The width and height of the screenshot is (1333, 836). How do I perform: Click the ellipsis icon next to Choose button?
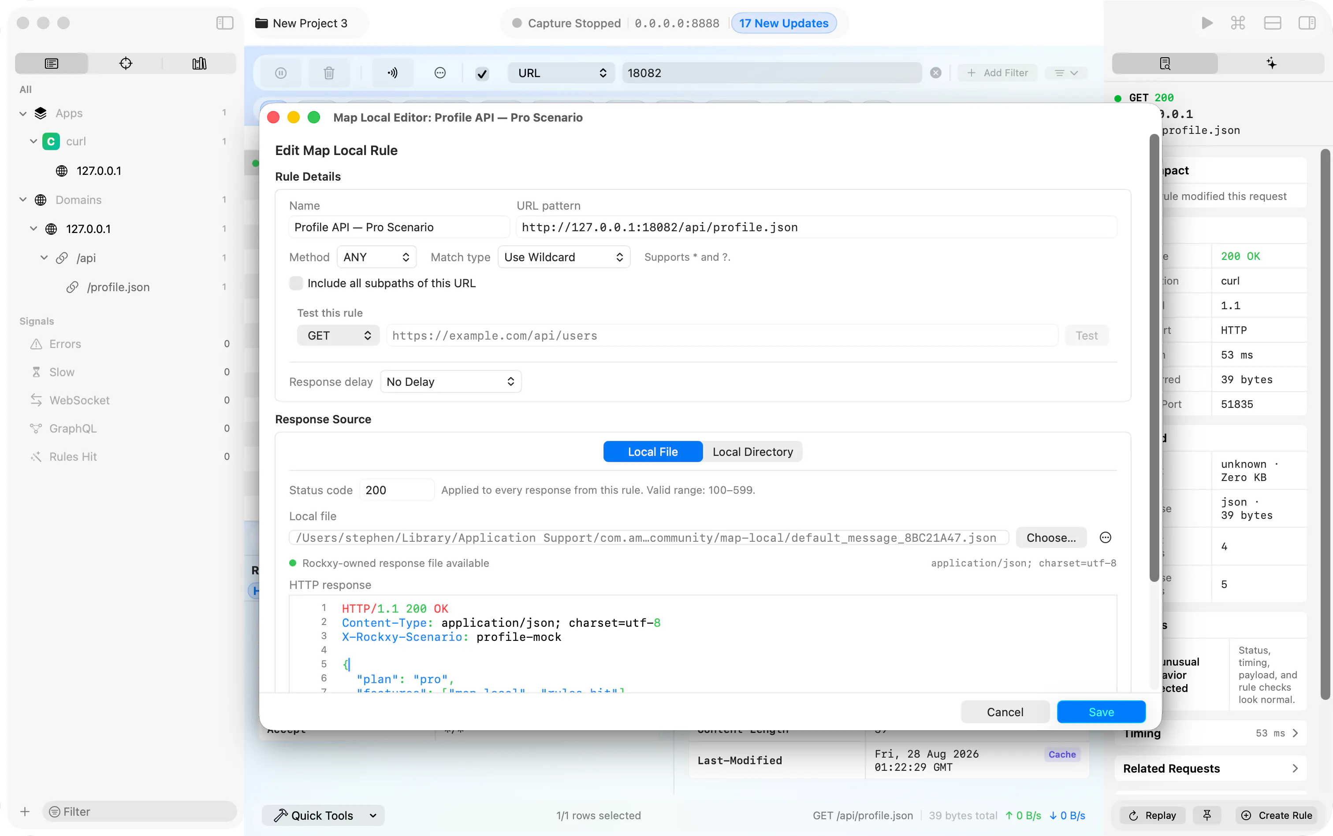point(1105,537)
